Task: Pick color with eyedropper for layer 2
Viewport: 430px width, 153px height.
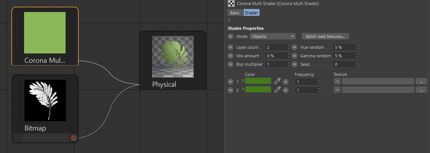Action: pos(277,89)
